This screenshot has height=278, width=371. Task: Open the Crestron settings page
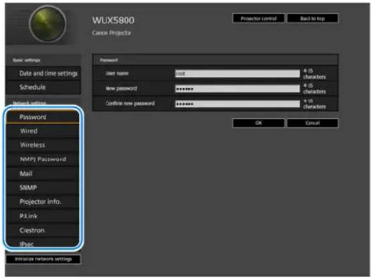click(x=43, y=230)
